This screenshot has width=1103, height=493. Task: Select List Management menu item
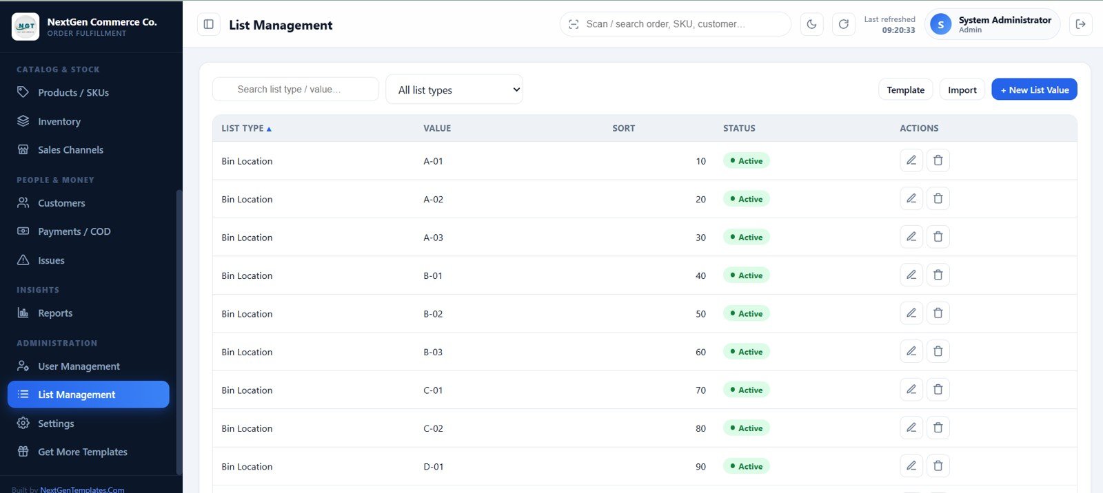click(88, 395)
